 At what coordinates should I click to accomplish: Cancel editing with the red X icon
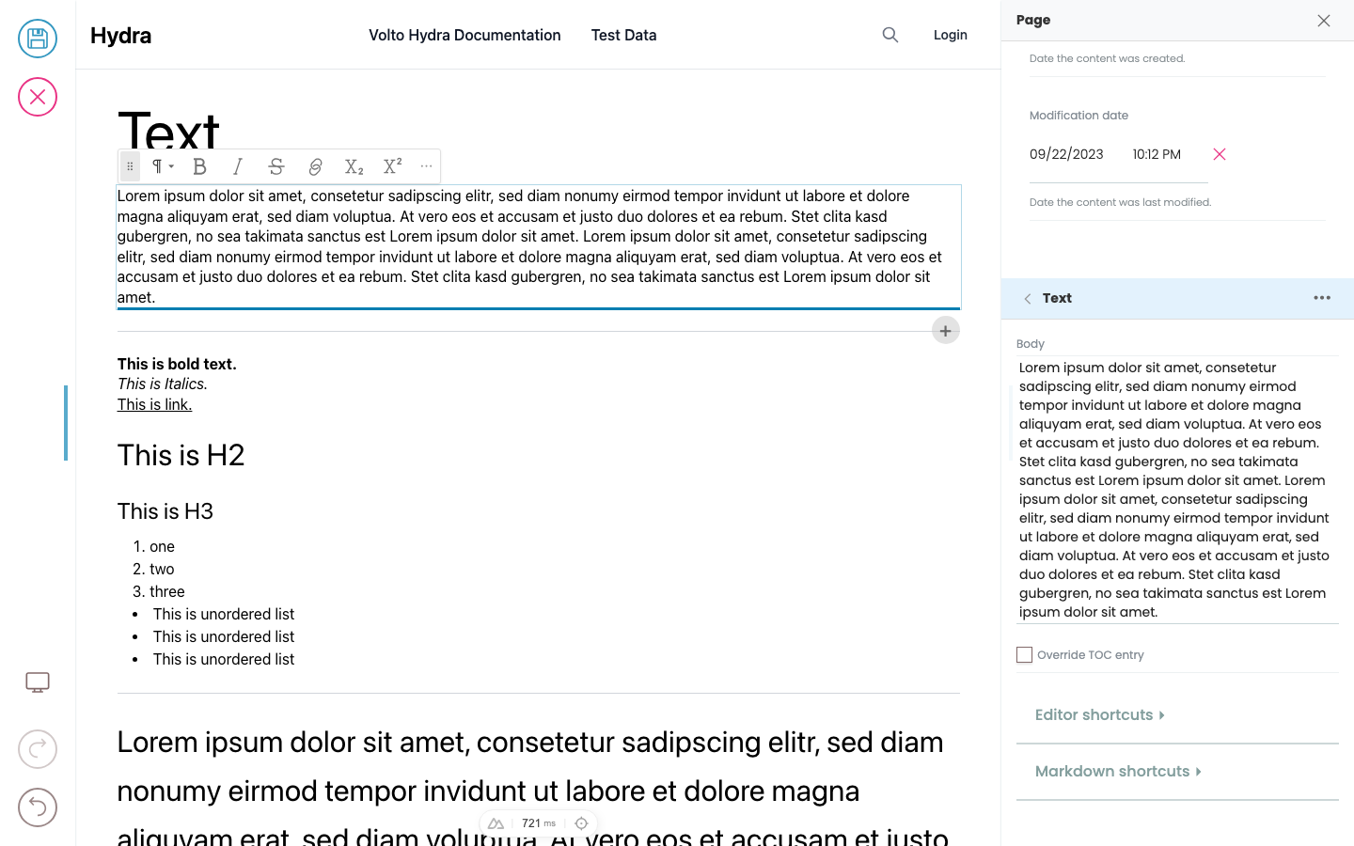click(x=38, y=97)
